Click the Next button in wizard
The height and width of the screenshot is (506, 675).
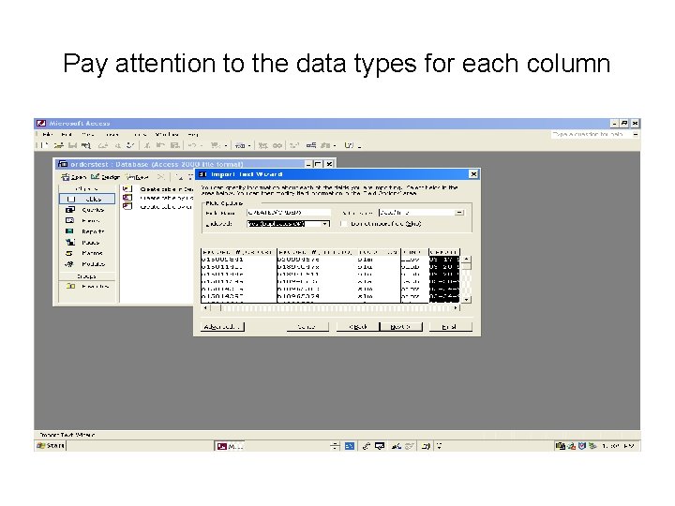coord(401,327)
